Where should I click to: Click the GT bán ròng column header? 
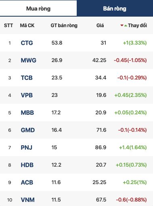pos(64,26)
